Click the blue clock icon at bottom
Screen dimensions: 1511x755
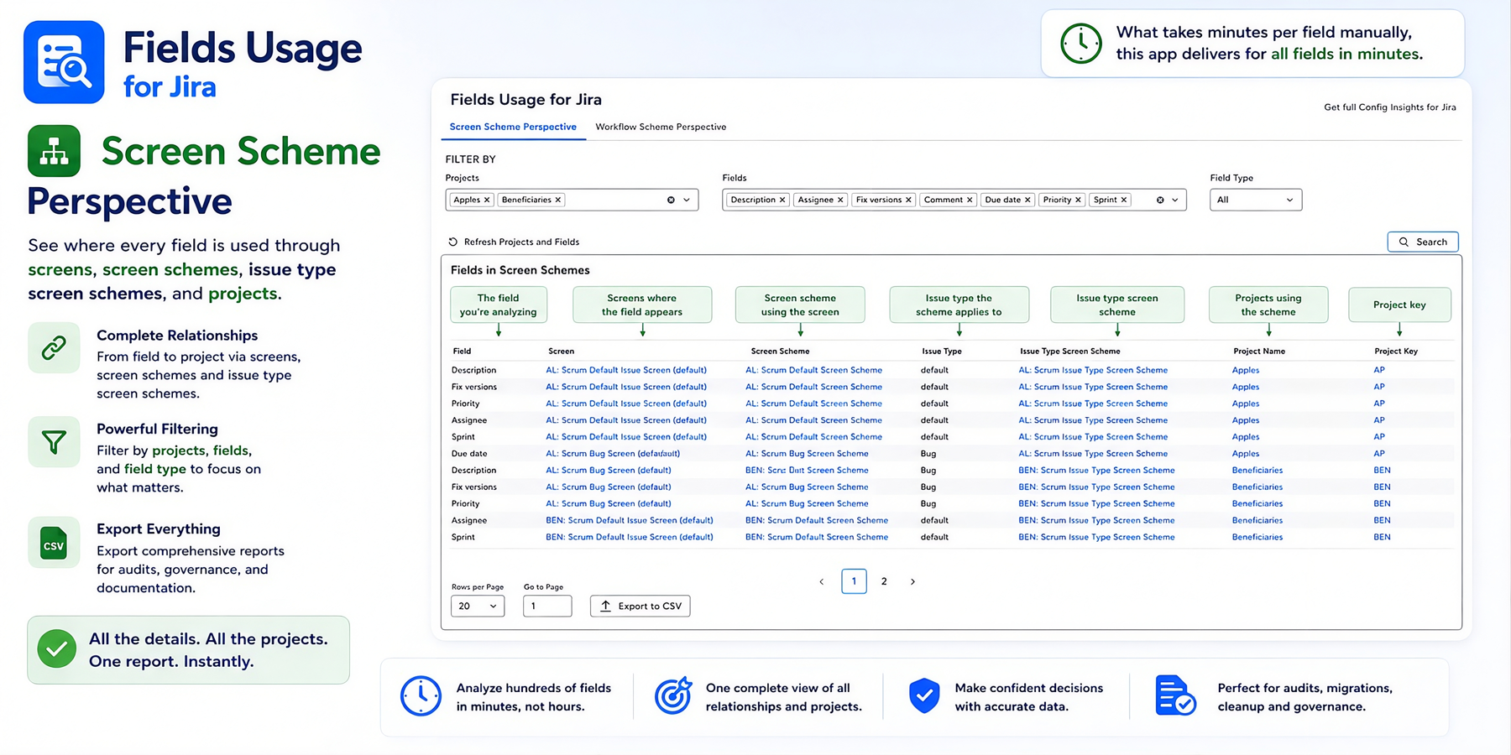click(421, 696)
